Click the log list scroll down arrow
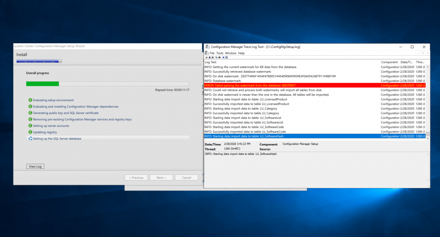Screen dimensions: 440x237 click(x=428, y=138)
